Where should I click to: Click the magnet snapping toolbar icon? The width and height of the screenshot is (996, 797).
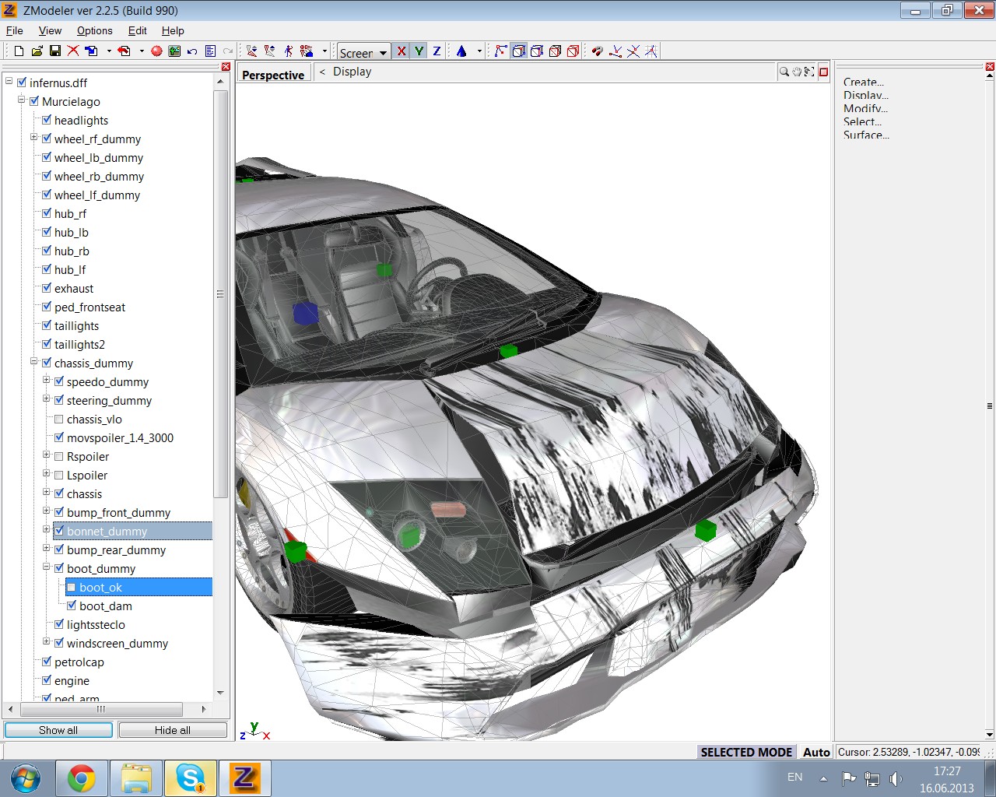(597, 51)
